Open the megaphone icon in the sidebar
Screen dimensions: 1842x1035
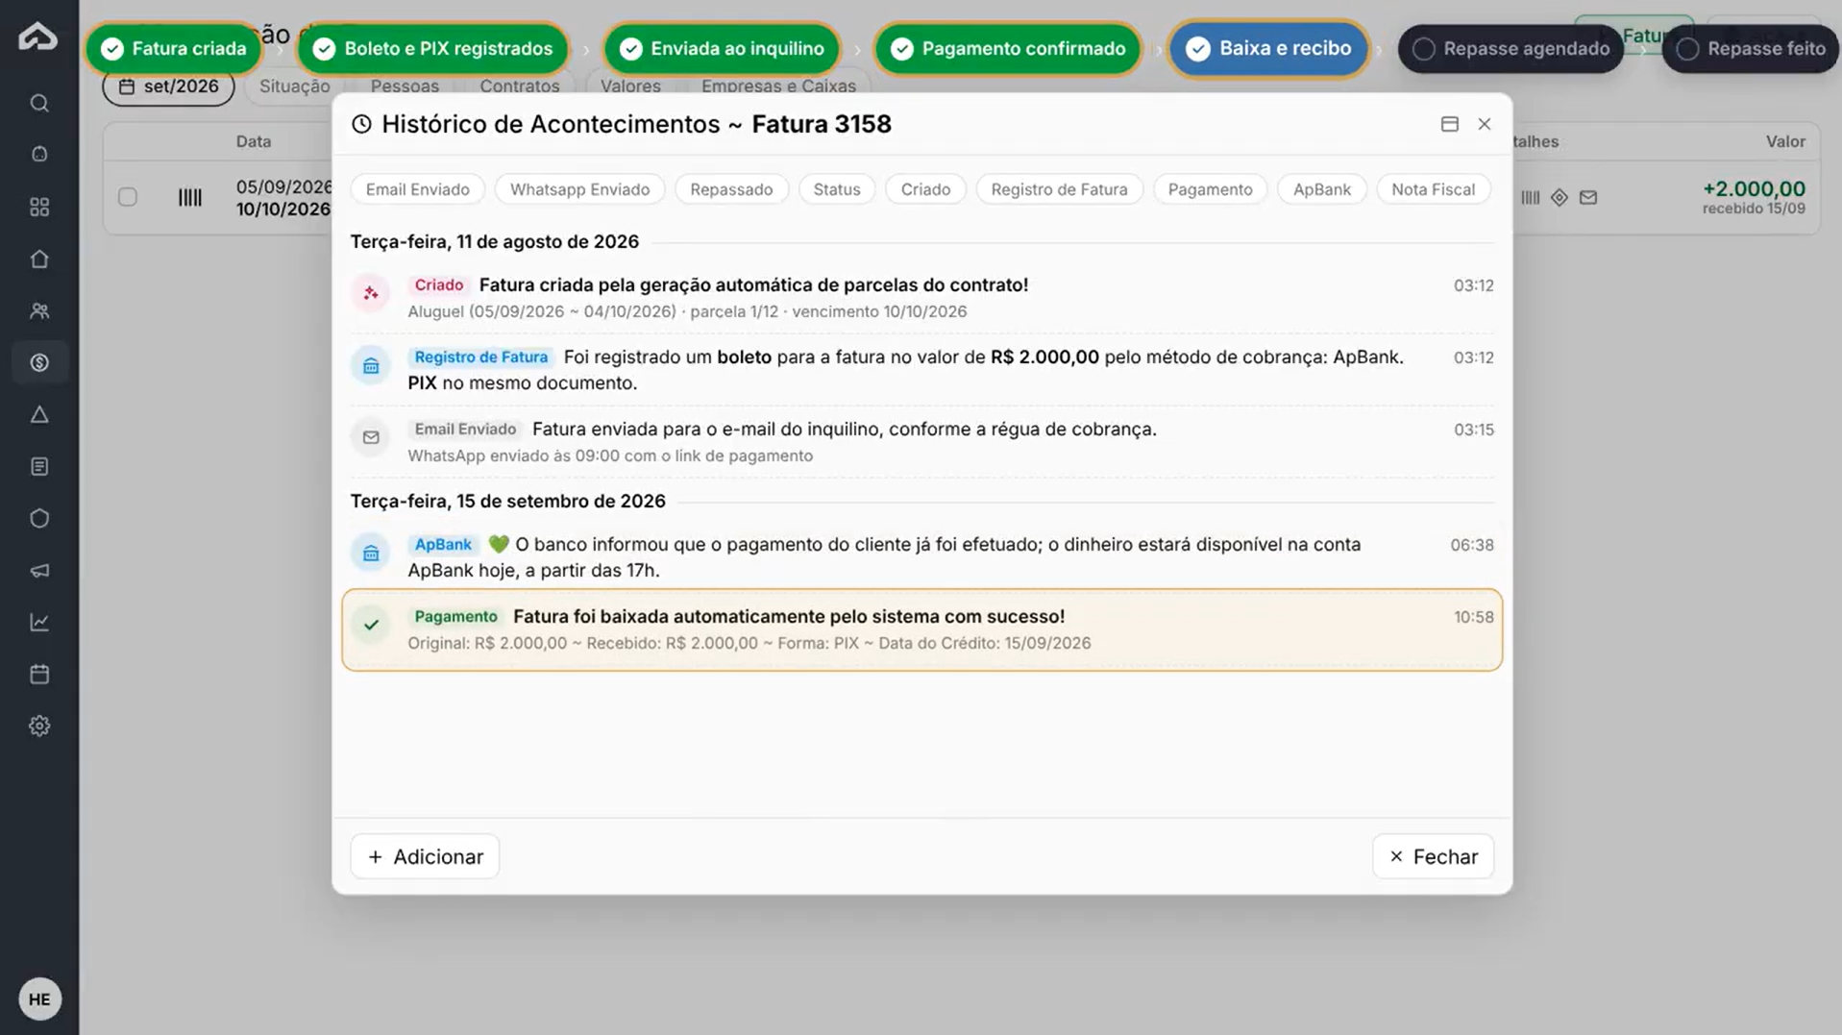coord(39,570)
